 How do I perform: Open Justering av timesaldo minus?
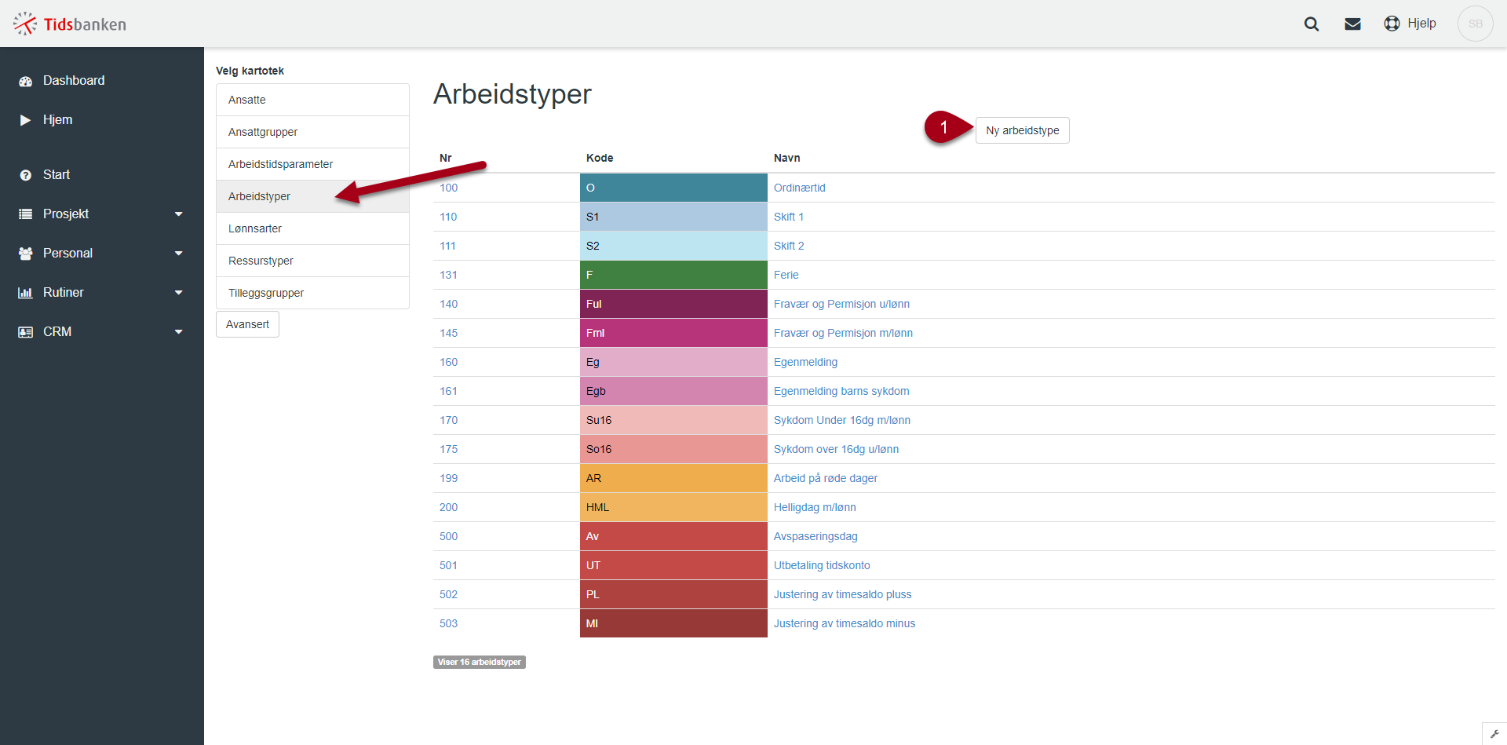tap(844, 623)
